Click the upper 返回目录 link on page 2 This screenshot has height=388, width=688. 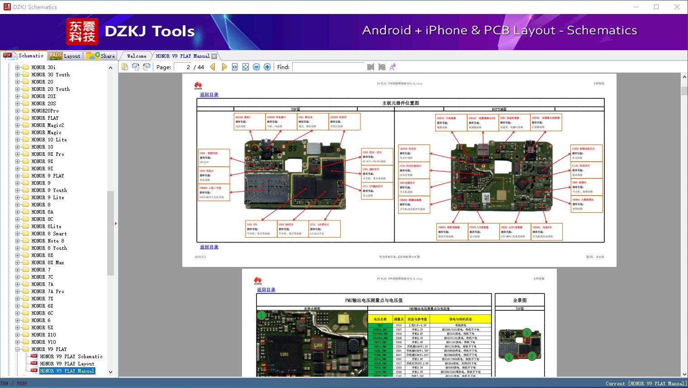pyautogui.click(x=209, y=95)
